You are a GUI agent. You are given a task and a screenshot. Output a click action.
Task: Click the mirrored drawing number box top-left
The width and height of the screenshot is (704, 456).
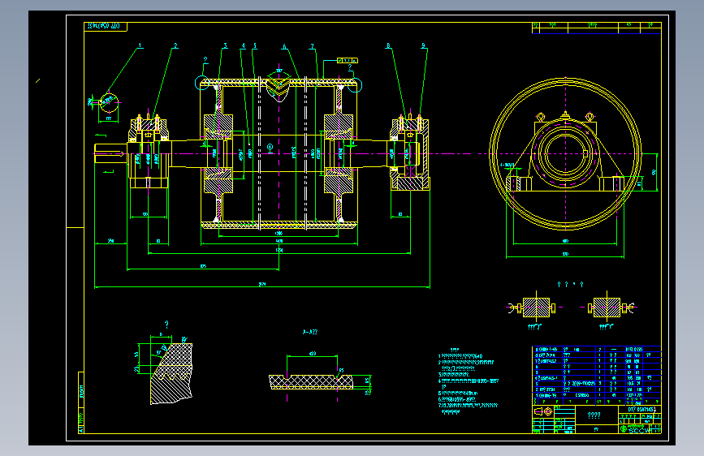[106, 27]
